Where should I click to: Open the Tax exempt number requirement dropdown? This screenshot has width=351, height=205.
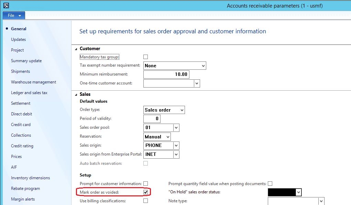203,65
